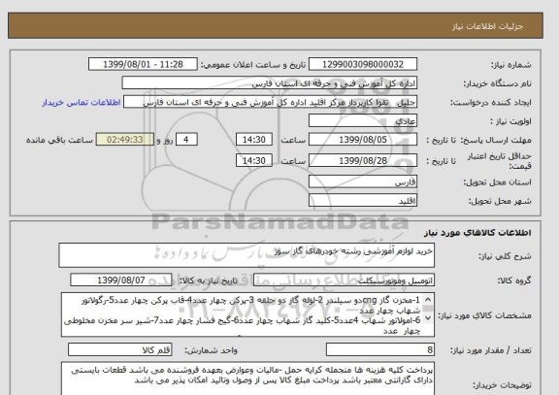Click down arrow in goods specification box
This screenshot has width=559, height=395.
pos(428,317)
